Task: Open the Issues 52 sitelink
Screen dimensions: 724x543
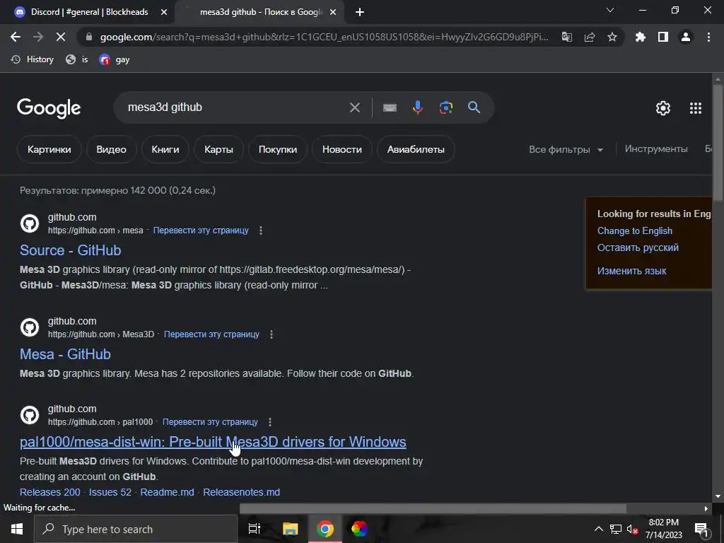Action: click(x=110, y=492)
